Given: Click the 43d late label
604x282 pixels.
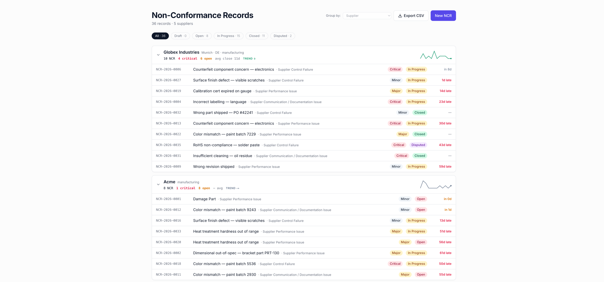Looking at the screenshot, I should pyautogui.click(x=445, y=145).
